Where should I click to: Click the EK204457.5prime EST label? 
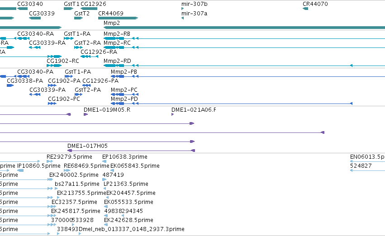pos(131,193)
